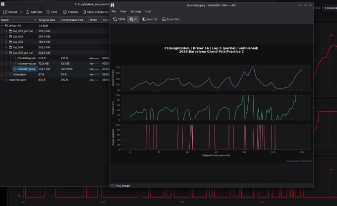Click the lap_003 folder icon
337x206 pixels.
pos(10,42)
